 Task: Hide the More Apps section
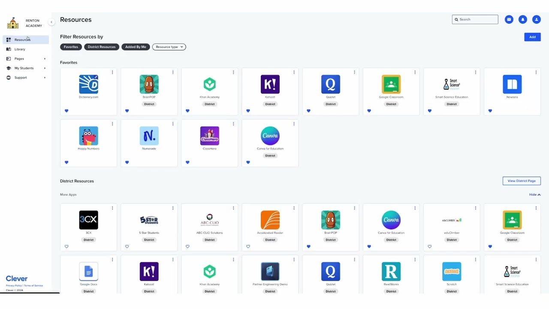pyautogui.click(x=535, y=194)
